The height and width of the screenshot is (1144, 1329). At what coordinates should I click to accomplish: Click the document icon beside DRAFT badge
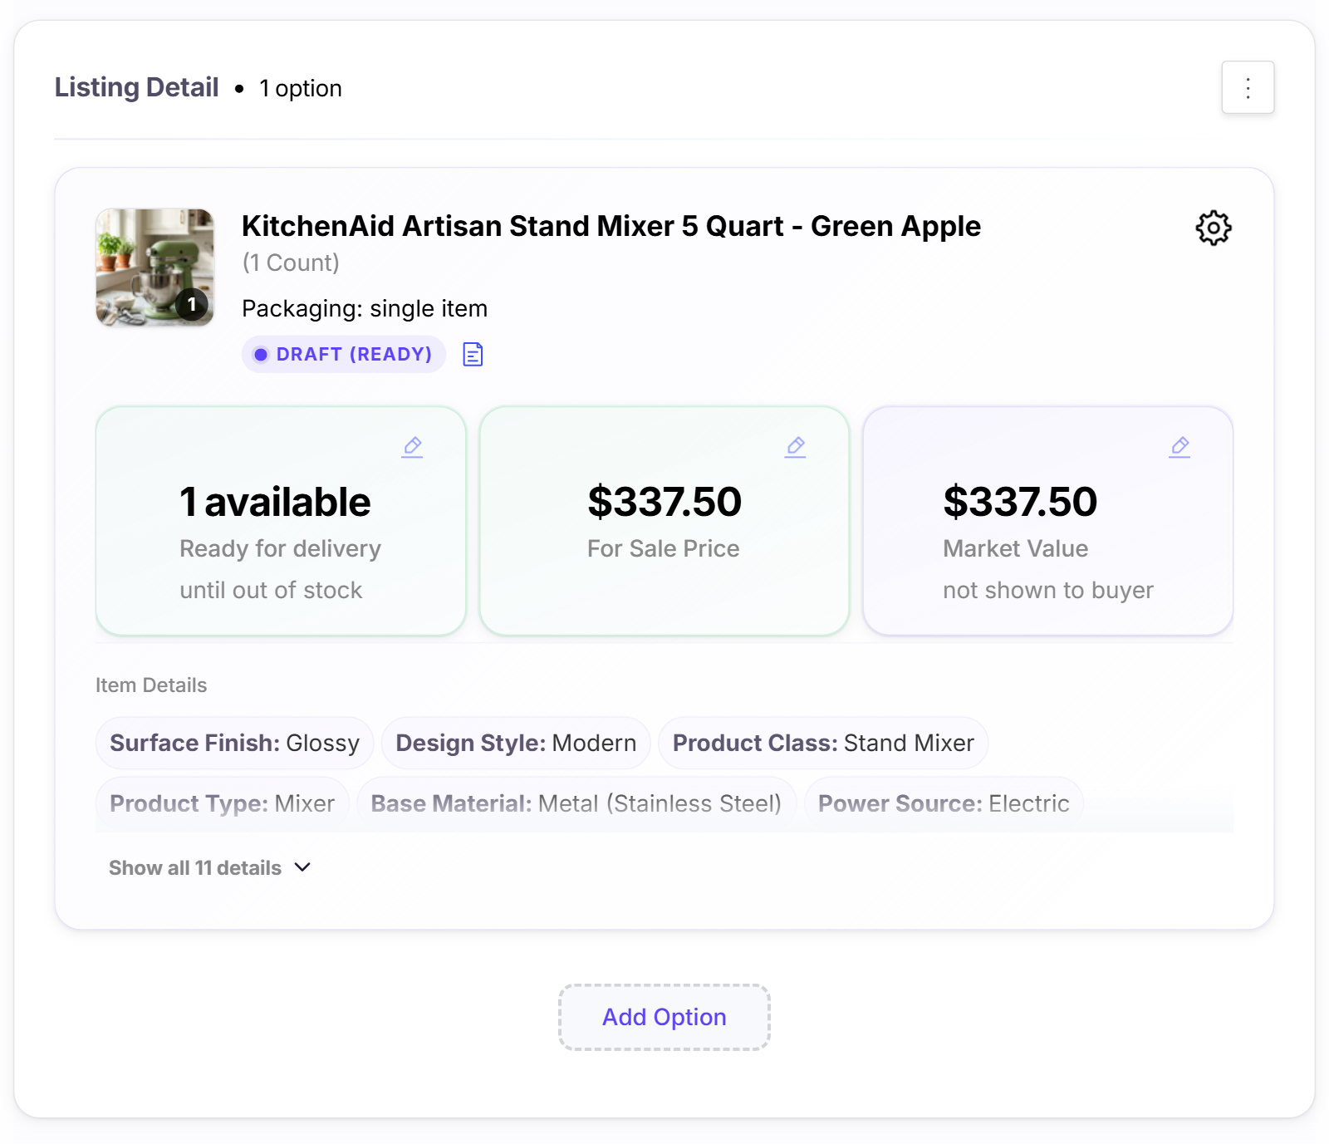click(472, 353)
